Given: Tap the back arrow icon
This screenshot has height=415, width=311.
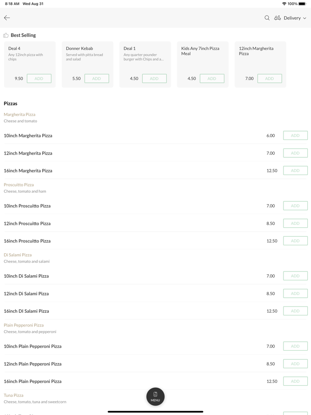Looking at the screenshot, I should click(x=7, y=18).
